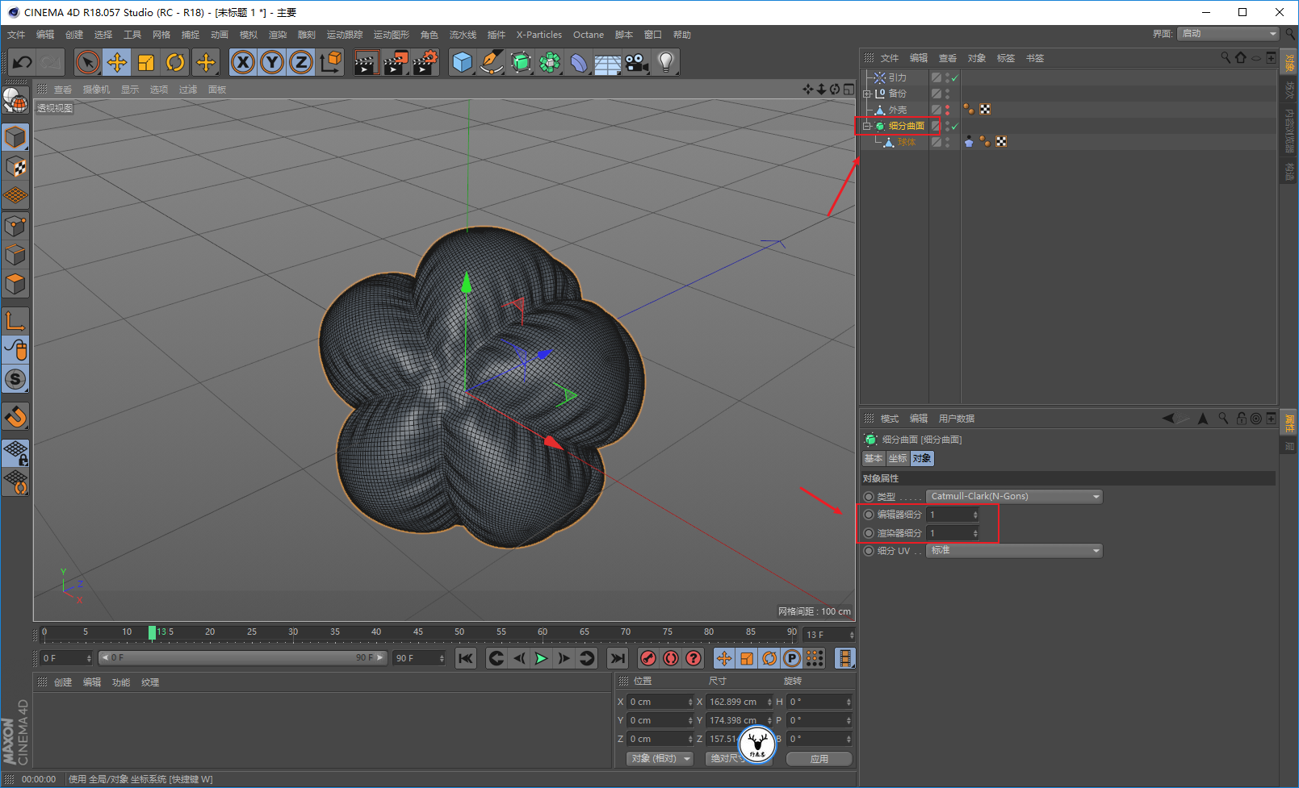
Task: Open the 界面 启动 layout dropdown
Action: [x=1228, y=33]
